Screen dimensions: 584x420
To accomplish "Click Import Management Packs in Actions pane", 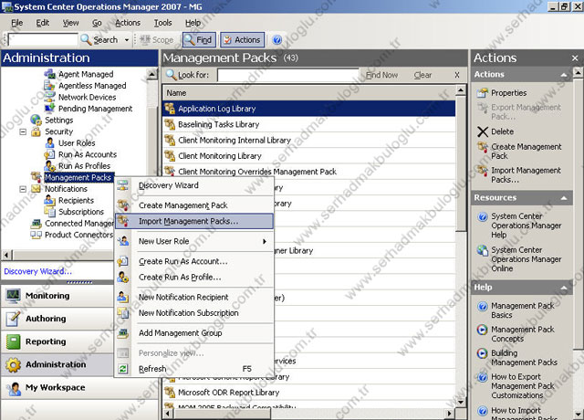I will [x=526, y=174].
